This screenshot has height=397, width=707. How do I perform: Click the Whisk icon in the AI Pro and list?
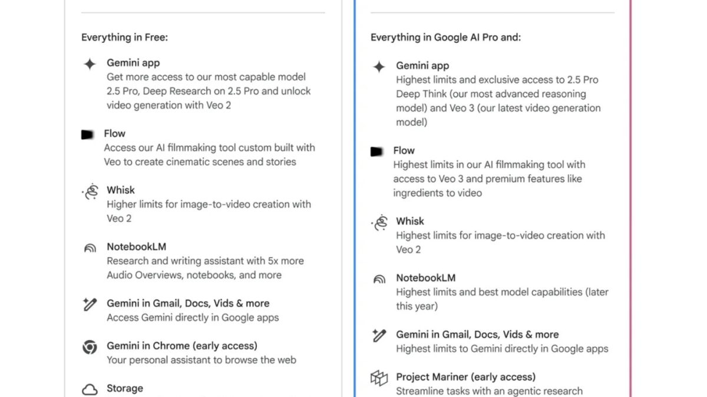pyautogui.click(x=379, y=223)
